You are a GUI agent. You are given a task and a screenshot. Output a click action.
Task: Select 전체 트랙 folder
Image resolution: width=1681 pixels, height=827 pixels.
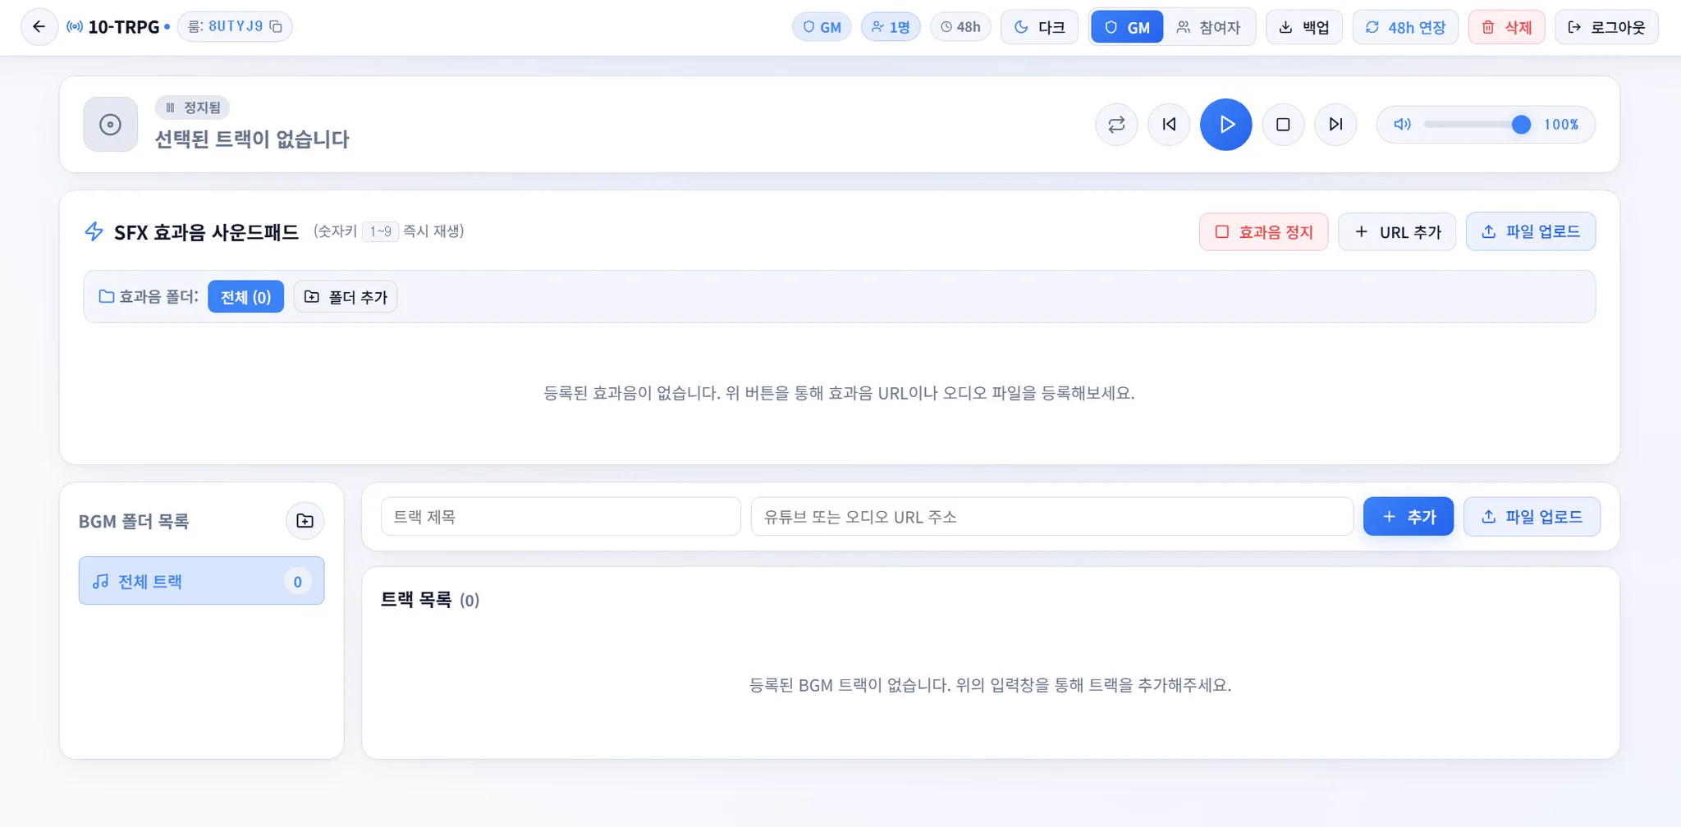coord(201,581)
